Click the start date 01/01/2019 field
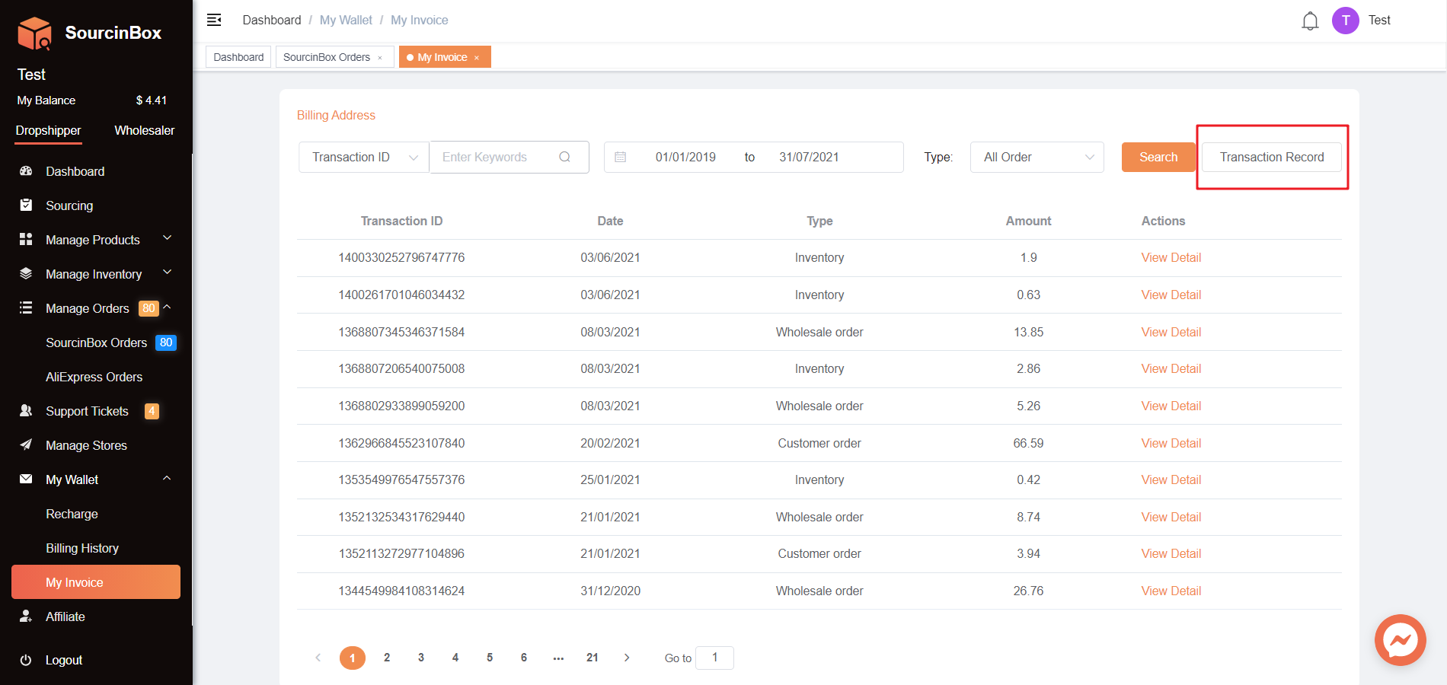The image size is (1447, 685). coord(685,157)
